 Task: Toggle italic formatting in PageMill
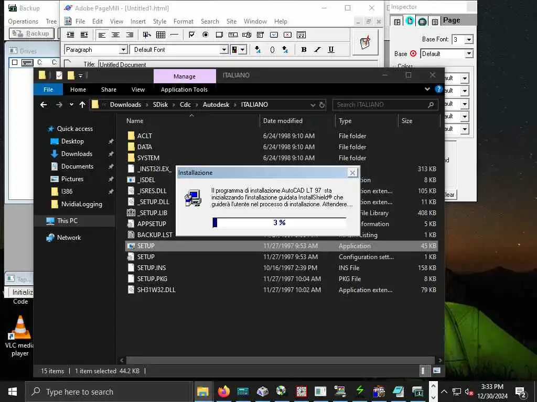point(317,50)
